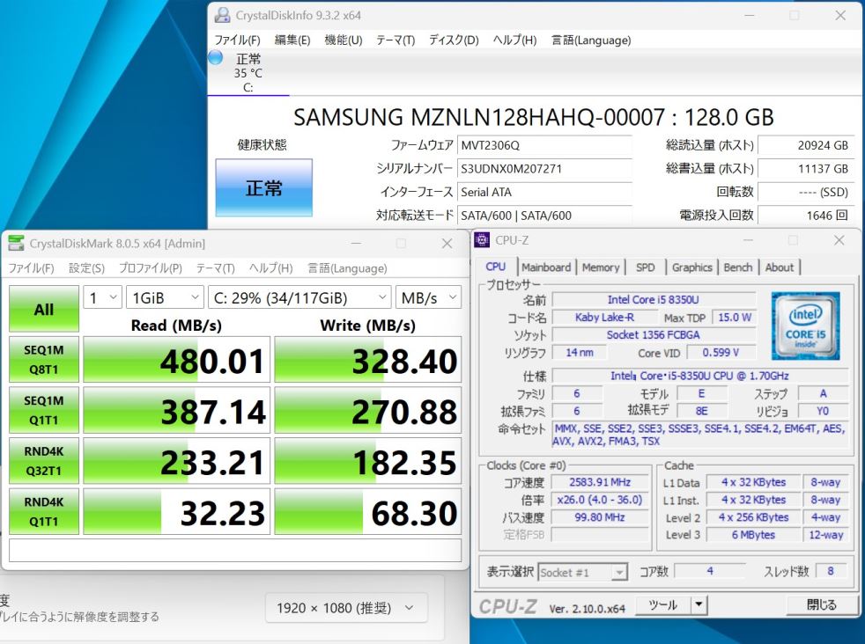The image size is (865, 644).
Task: Click the green All benchmark button
Action: pyautogui.click(x=43, y=309)
